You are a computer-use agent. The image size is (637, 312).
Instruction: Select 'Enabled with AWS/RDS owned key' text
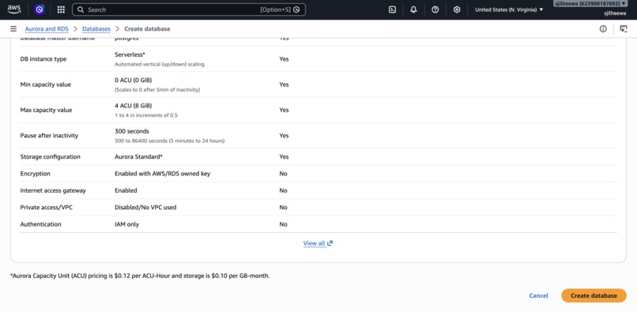163,174
